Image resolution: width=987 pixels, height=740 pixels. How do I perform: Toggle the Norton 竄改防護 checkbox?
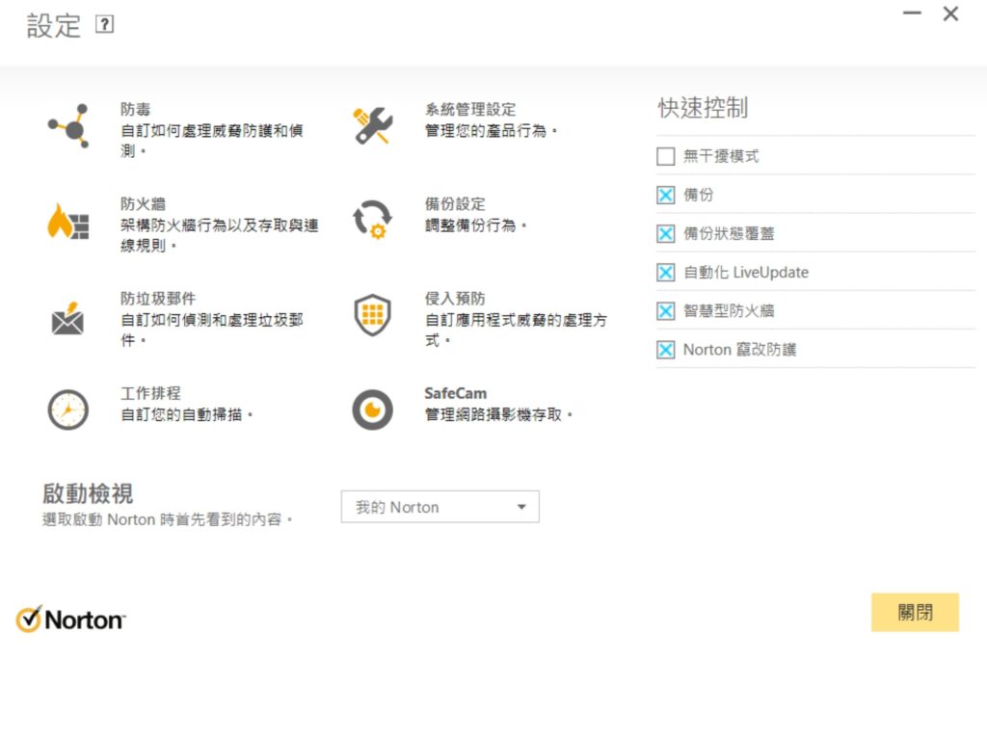[x=665, y=349]
